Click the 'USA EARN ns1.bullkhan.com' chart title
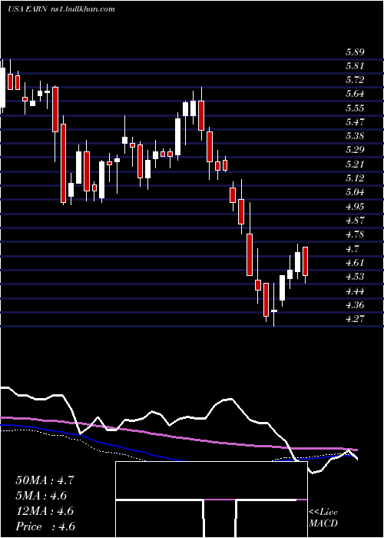384x538 pixels. [x=61, y=9]
